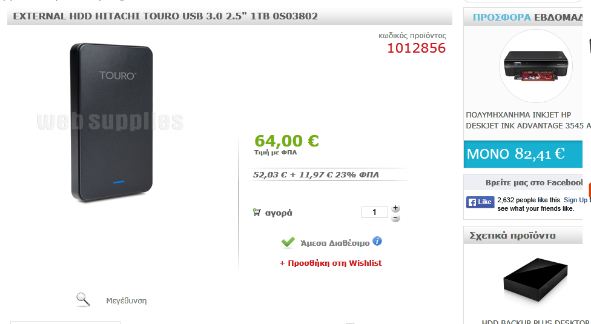Image resolution: width=591 pixels, height=324 pixels.
Task: Click the green availability checkmark icon
Action: tap(288, 242)
